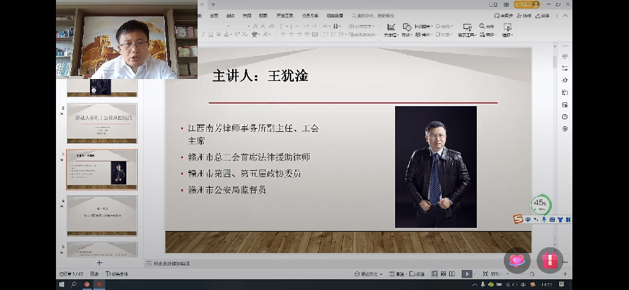Image resolution: width=629 pixels, height=290 pixels.
Task: Open the Replace dropdown under Find
Action: coord(489,35)
